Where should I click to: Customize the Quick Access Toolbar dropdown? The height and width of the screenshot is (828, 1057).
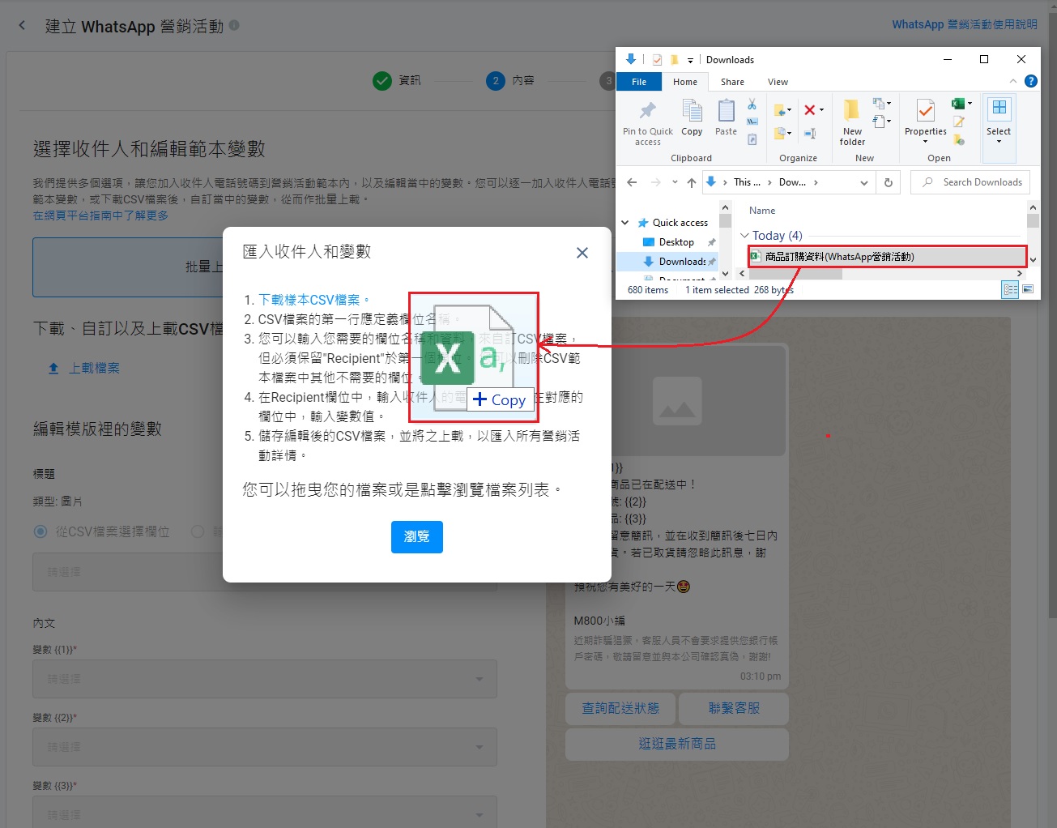[690, 60]
